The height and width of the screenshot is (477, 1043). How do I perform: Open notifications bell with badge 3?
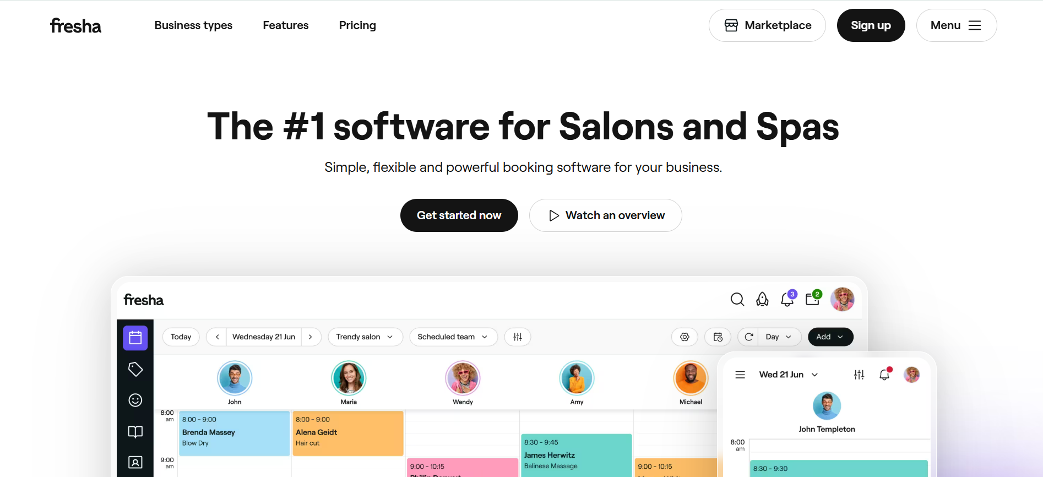(788, 299)
